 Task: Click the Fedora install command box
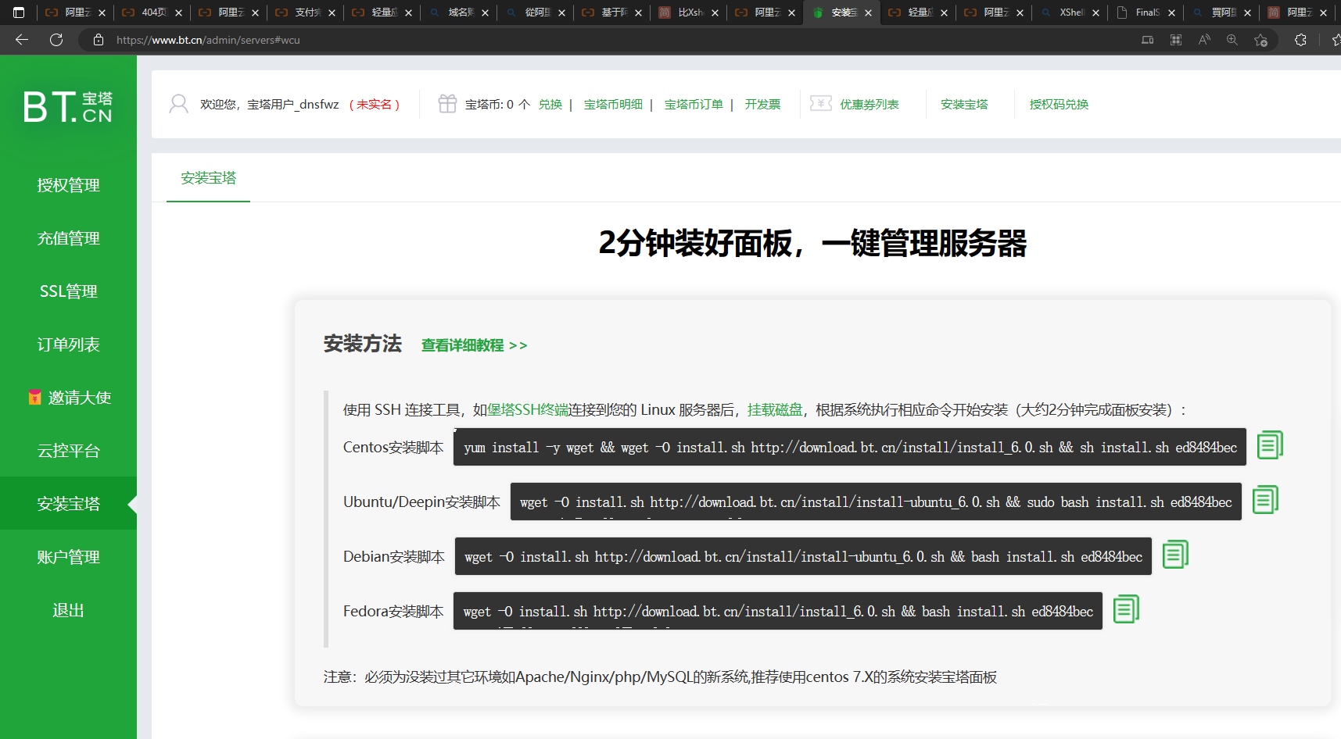(x=778, y=611)
